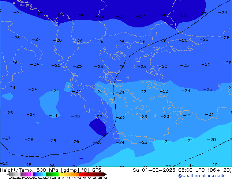232x179 pixels.
Task: Click the dark maroon right arrow tip of the legend
Action: [105, 174]
